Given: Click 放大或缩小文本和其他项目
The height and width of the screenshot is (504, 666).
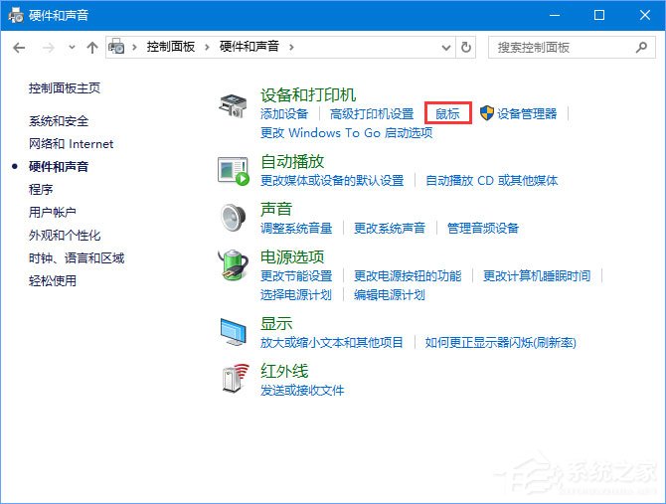Looking at the screenshot, I should pyautogui.click(x=331, y=342).
